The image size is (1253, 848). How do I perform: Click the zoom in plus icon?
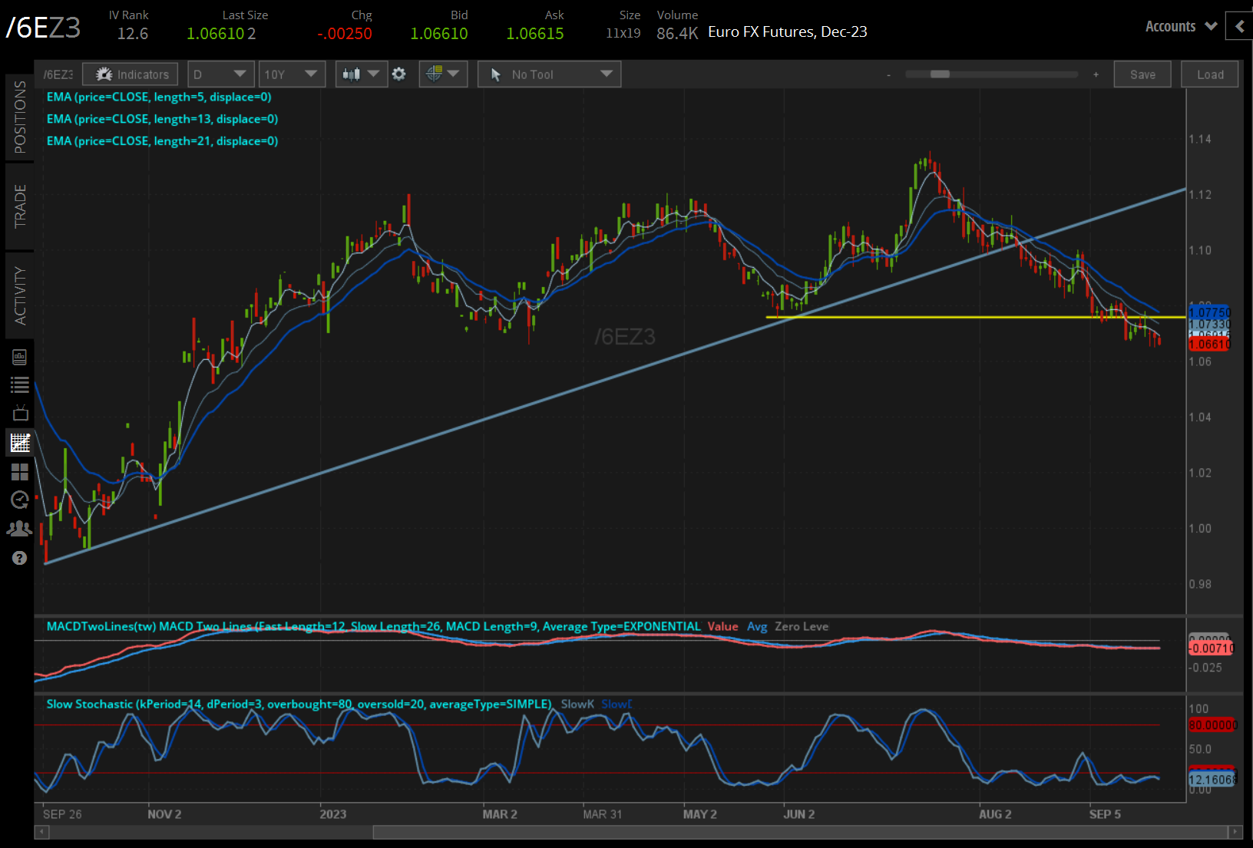coord(1096,74)
